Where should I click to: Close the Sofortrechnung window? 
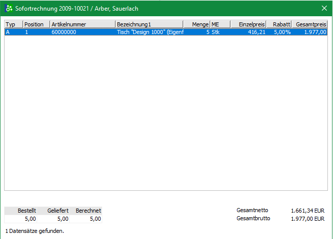[324, 8]
